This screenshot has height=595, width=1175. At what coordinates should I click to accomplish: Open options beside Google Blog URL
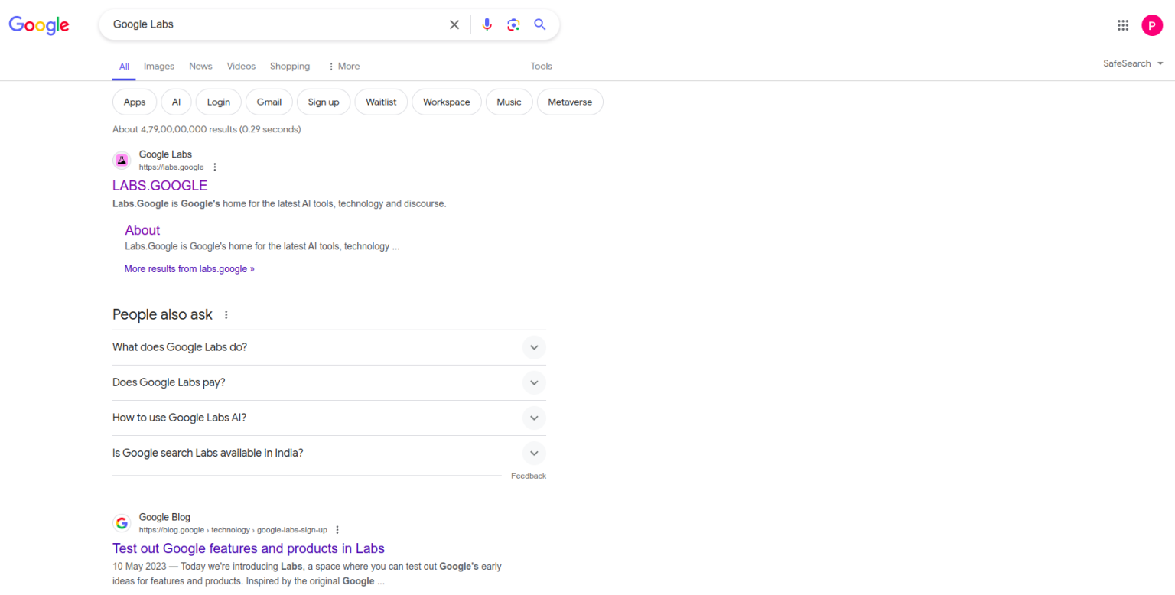[x=337, y=529]
